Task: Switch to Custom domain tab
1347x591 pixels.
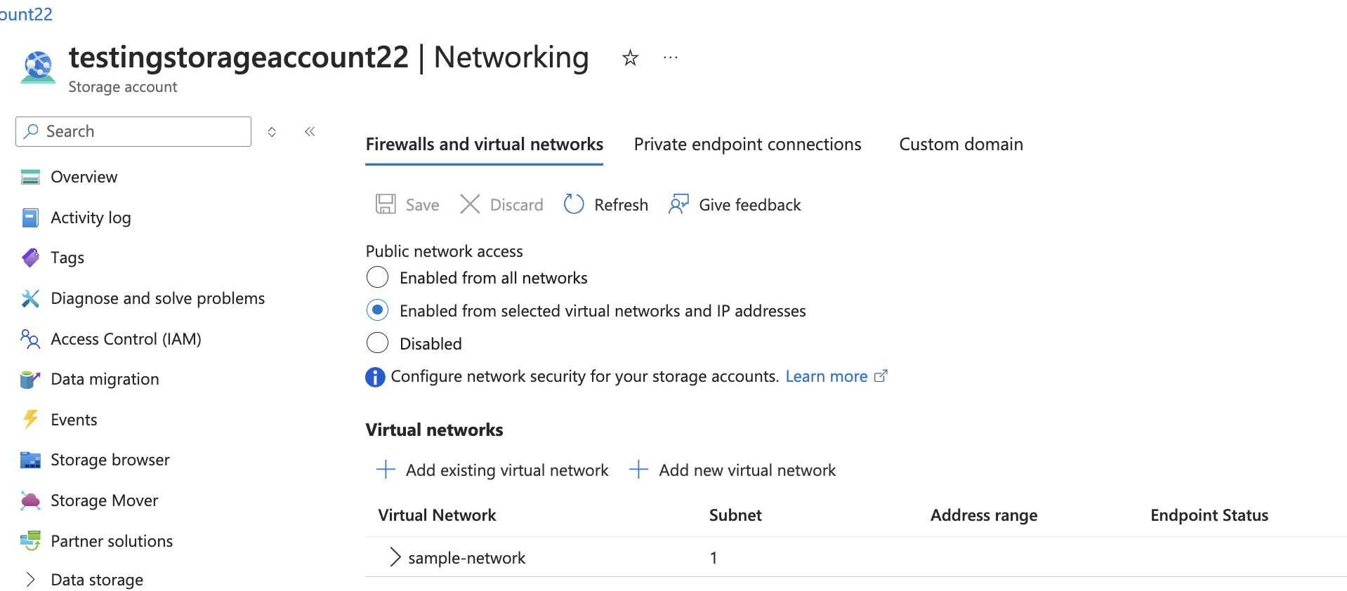Action: (x=961, y=144)
